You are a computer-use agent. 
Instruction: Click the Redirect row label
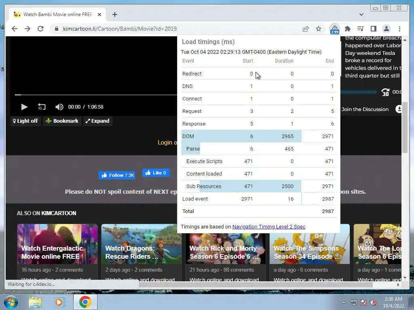[192, 74]
